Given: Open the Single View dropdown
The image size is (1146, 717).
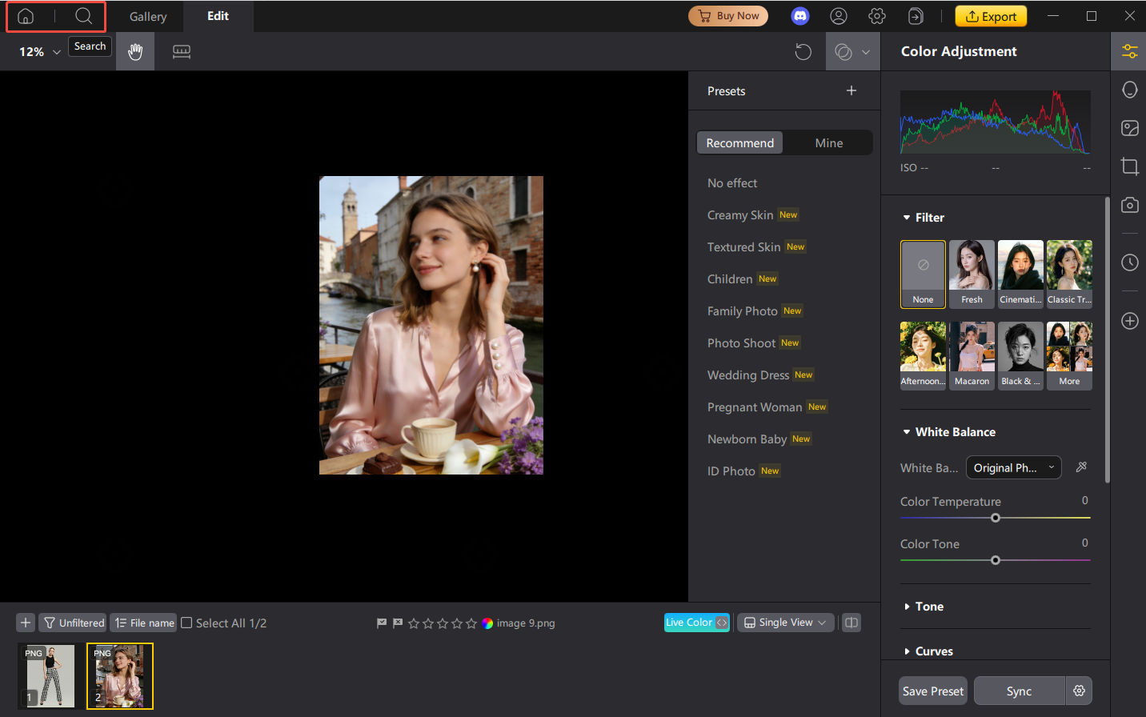Looking at the screenshot, I should (785, 623).
